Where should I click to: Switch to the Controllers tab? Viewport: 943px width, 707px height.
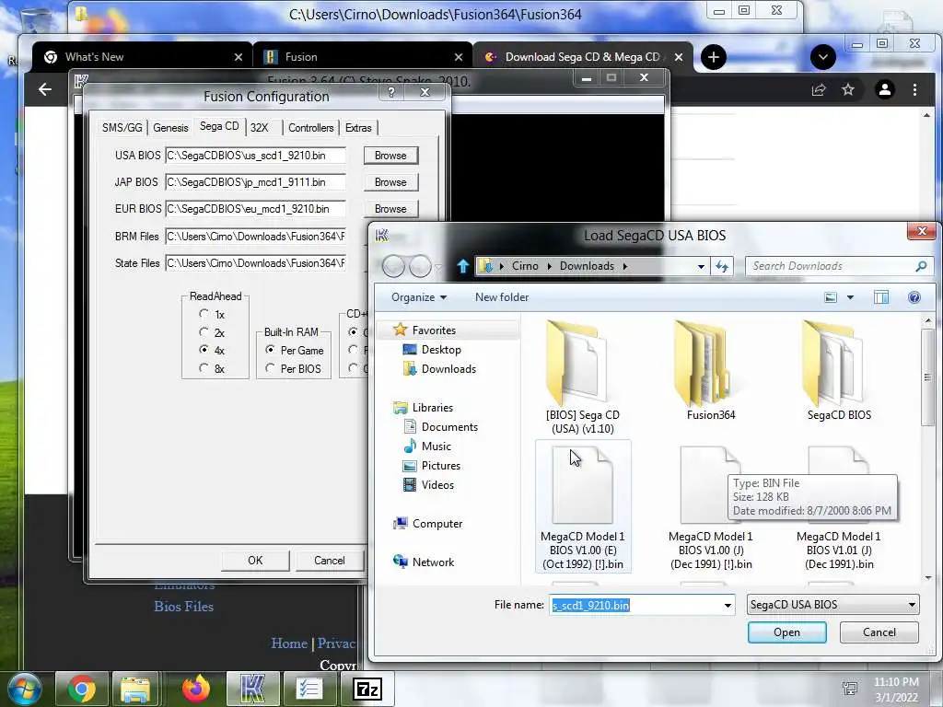click(x=310, y=127)
